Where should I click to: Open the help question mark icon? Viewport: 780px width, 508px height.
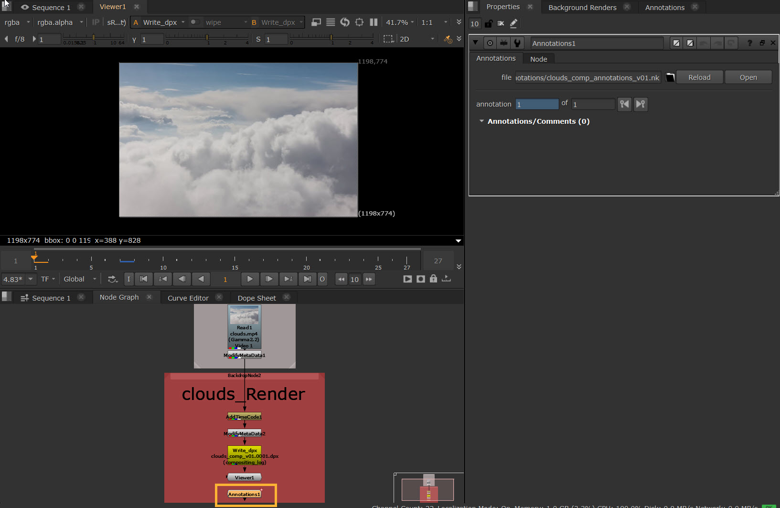749,43
